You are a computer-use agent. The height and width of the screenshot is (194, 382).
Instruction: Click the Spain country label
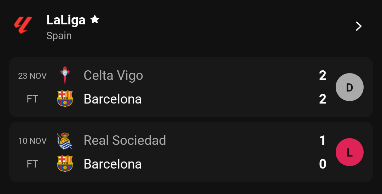(59, 36)
